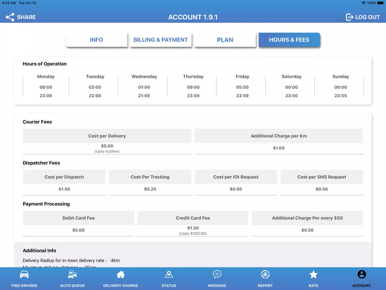Click the Credit Card Fee cell
The height and width of the screenshot is (290, 386).
(x=193, y=223)
